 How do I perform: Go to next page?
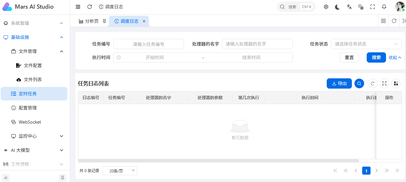(x=376, y=170)
